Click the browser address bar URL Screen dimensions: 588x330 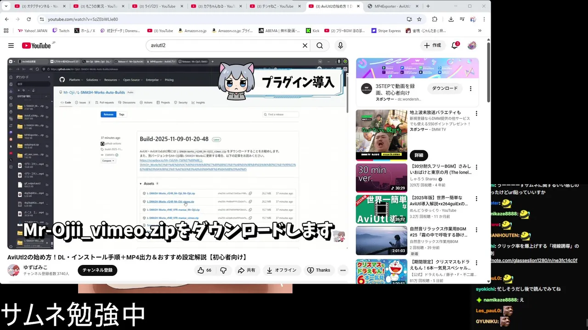coord(83,19)
